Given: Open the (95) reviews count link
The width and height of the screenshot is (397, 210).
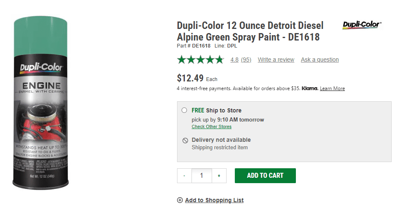Looking at the screenshot, I should [x=246, y=60].
